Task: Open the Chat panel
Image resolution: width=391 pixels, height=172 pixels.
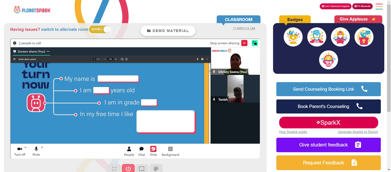Action: coord(142,151)
